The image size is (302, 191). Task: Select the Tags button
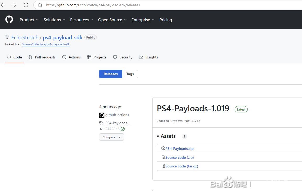(x=130, y=74)
